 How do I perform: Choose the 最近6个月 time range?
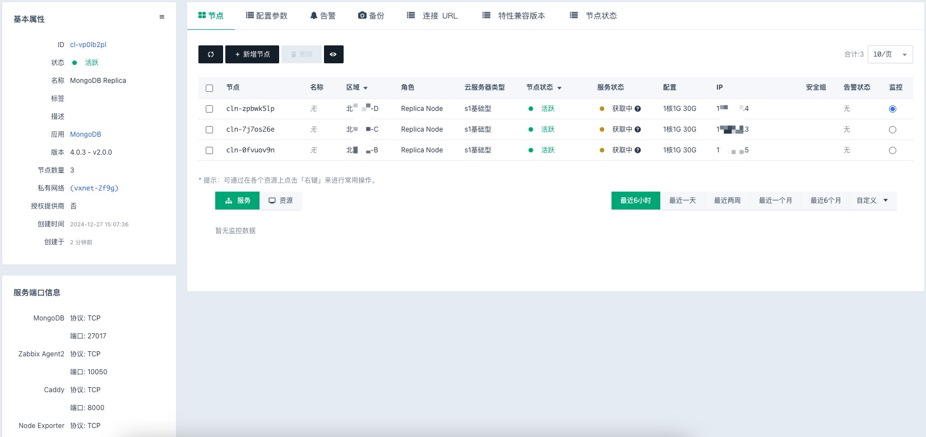(826, 201)
